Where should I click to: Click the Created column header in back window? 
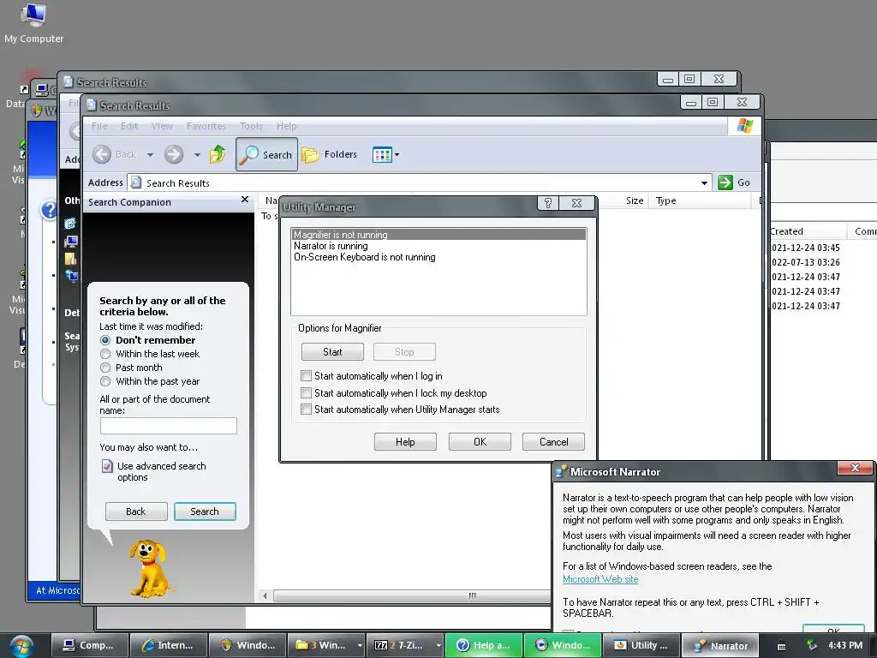(x=807, y=231)
